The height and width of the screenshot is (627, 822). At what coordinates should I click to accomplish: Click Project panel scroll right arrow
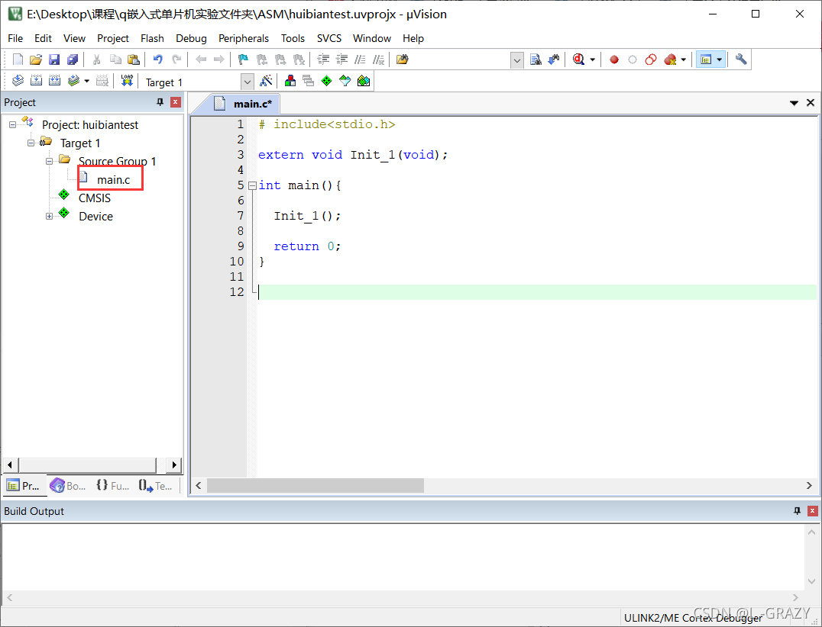[174, 465]
